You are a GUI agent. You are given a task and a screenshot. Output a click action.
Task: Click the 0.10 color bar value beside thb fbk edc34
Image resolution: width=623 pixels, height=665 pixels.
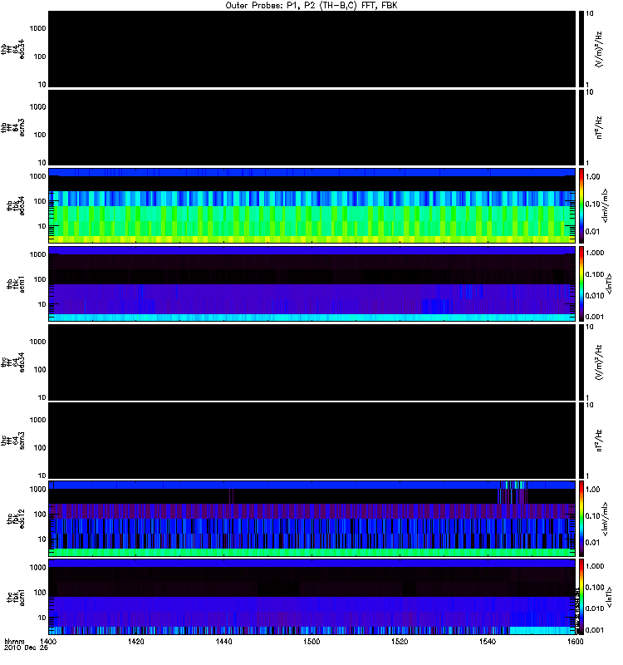[x=593, y=204]
